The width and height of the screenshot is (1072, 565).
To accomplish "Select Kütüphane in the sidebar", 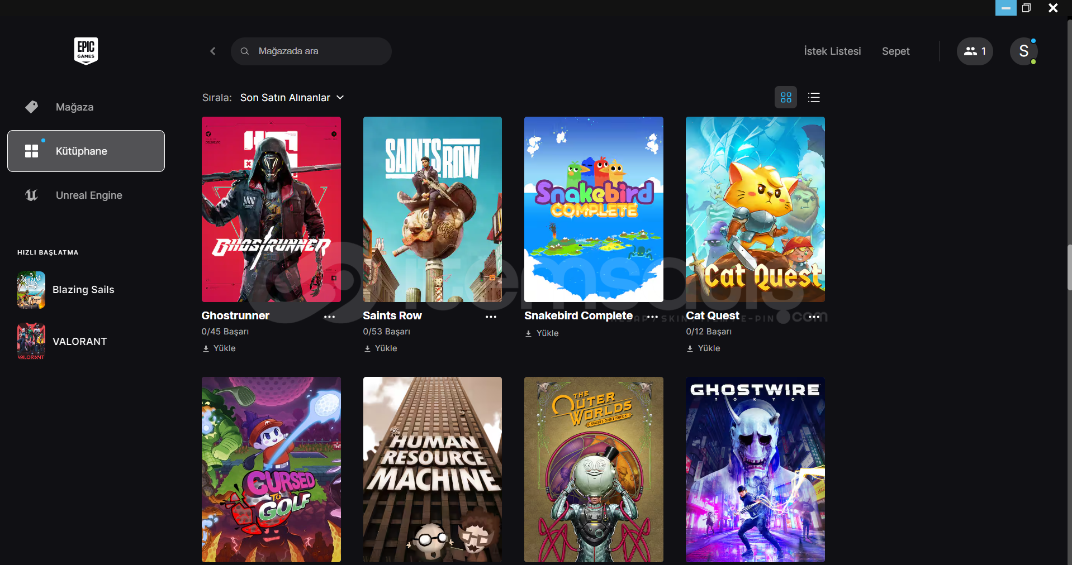I will click(x=86, y=151).
